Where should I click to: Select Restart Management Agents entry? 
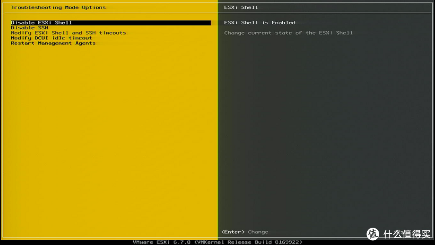pyautogui.click(x=53, y=43)
